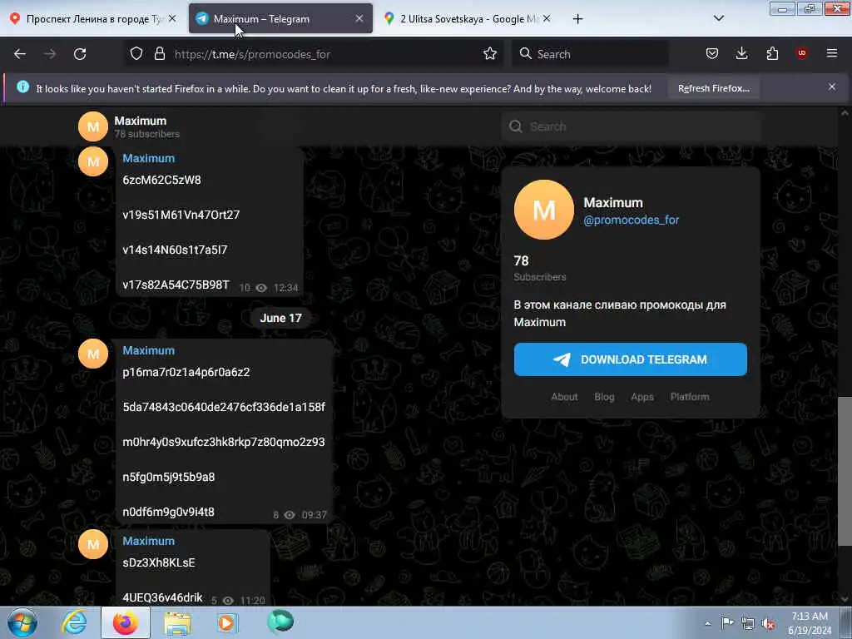Screen dimensions: 852x639
Task: Open the Maximum header channel title
Action: point(140,121)
